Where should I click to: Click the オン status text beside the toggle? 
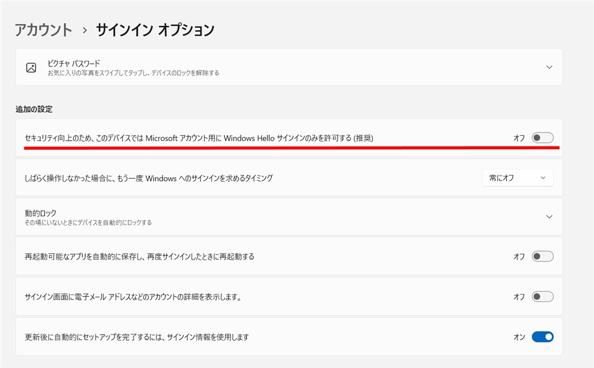(519, 337)
